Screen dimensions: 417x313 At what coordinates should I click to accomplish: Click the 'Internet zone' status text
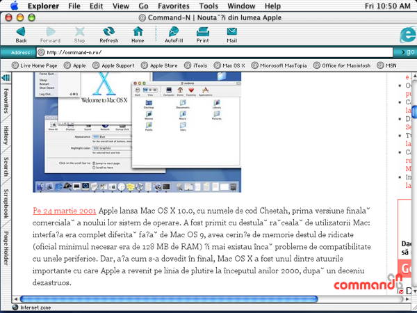[x=35, y=307]
